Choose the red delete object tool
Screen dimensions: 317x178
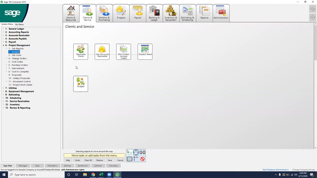(x=142, y=159)
